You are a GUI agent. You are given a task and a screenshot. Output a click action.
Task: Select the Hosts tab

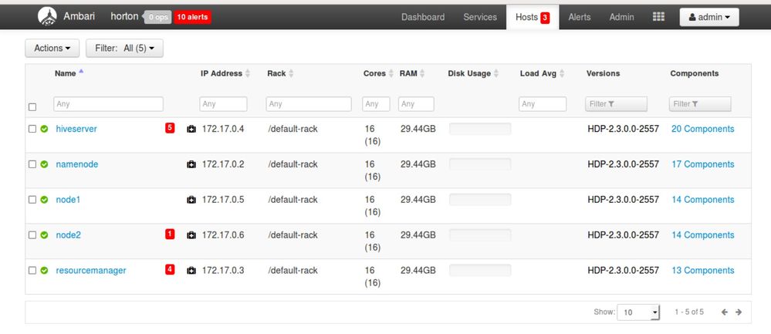pyautogui.click(x=533, y=17)
